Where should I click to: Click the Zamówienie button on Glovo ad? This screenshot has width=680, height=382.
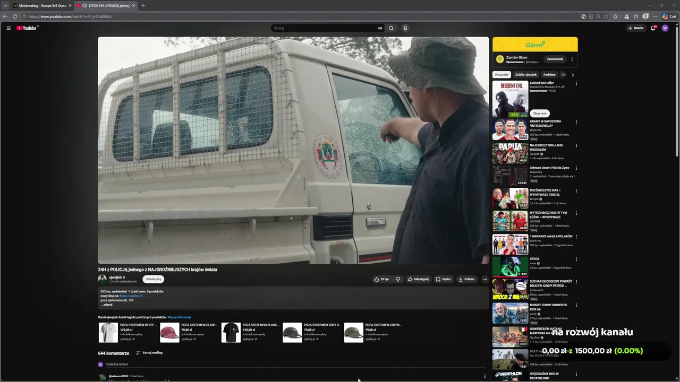(555, 59)
